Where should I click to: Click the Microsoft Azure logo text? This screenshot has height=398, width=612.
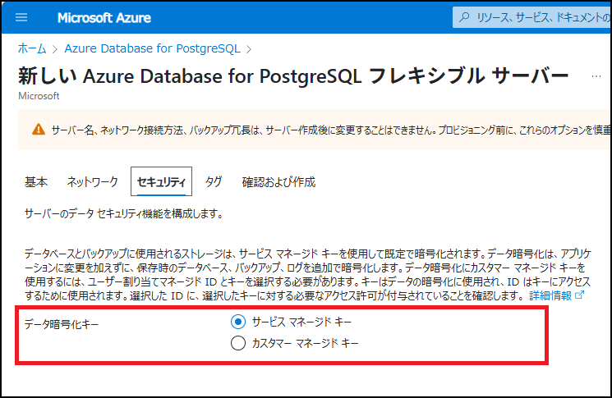coord(104,17)
